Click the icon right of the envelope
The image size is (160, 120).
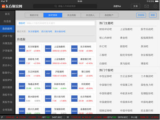(x=155, y=6)
